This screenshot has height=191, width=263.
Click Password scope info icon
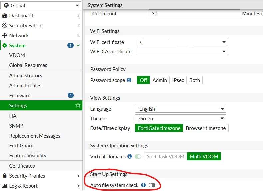pos(129,80)
